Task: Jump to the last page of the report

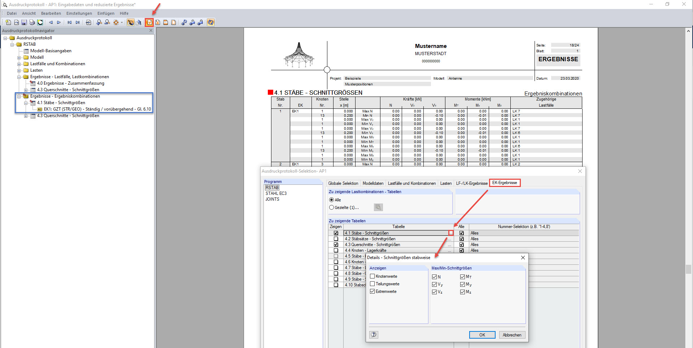Action: 78,22
